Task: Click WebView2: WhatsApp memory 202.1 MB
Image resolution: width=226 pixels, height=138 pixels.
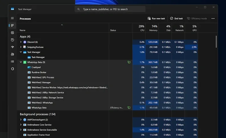Action: [x=153, y=103]
